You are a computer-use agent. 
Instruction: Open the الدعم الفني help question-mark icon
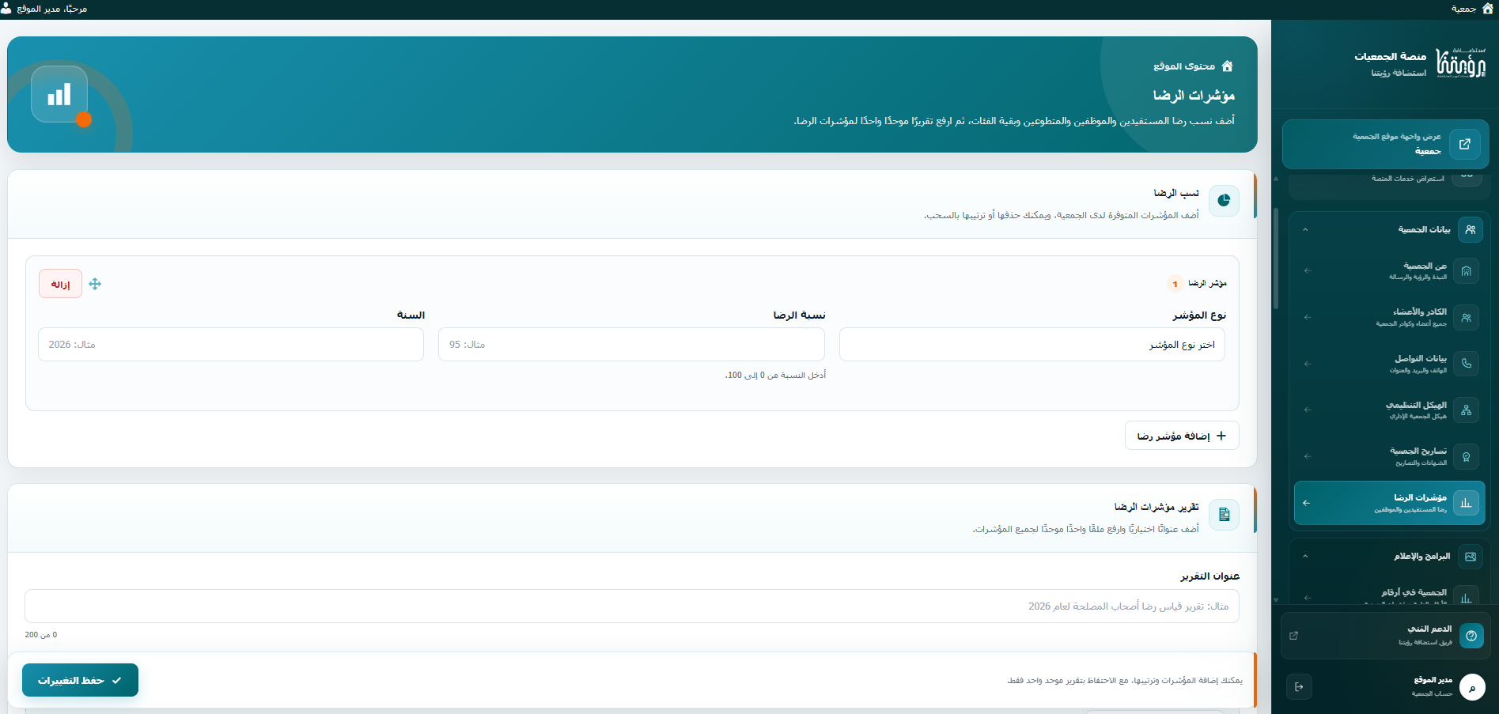[x=1471, y=635]
